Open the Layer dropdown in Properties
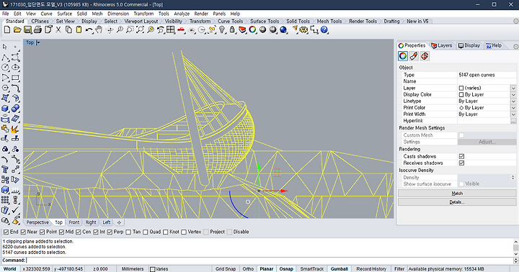Viewport: 519px width, 272px height. point(513,89)
